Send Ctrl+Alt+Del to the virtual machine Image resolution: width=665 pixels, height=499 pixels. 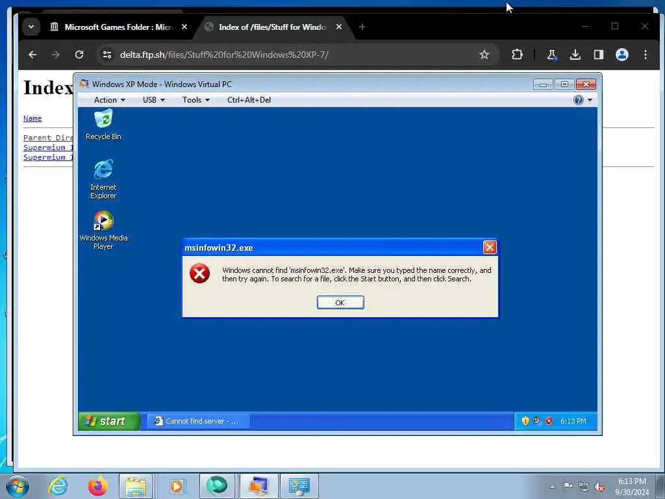249,100
